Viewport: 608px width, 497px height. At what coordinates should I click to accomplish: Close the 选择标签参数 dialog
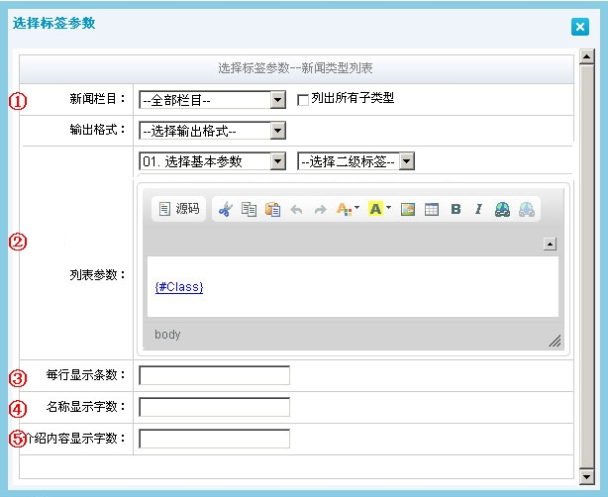pyautogui.click(x=580, y=27)
